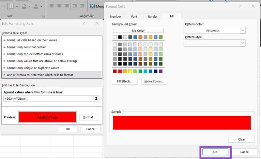The height and width of the screenshot is (159, 261).
Task: Align text left in the Alignment group
Action: pos(52,6)
